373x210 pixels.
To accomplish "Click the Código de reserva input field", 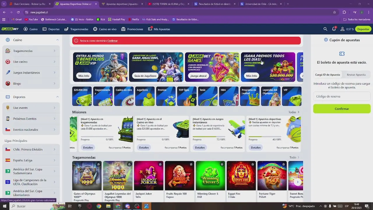I will pyautogui.click(x=342, y=97).
